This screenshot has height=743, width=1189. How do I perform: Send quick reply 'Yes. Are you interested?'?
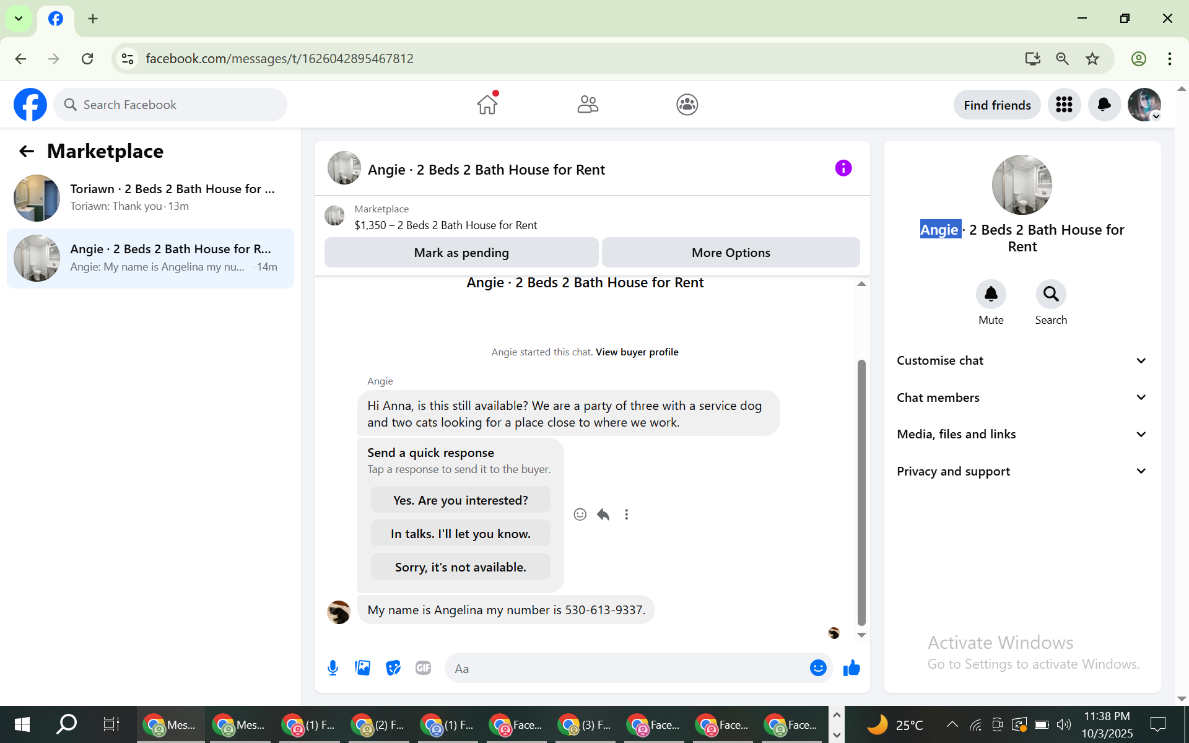click(x=460, y=500)
